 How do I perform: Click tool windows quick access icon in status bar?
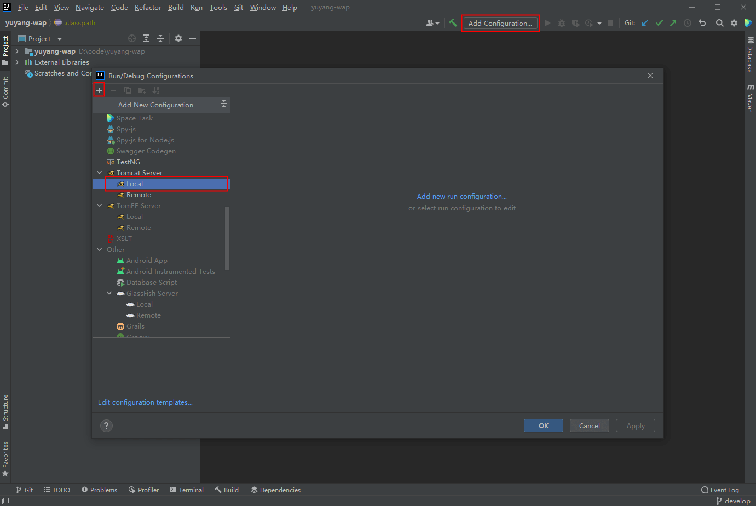coord(5,501)
